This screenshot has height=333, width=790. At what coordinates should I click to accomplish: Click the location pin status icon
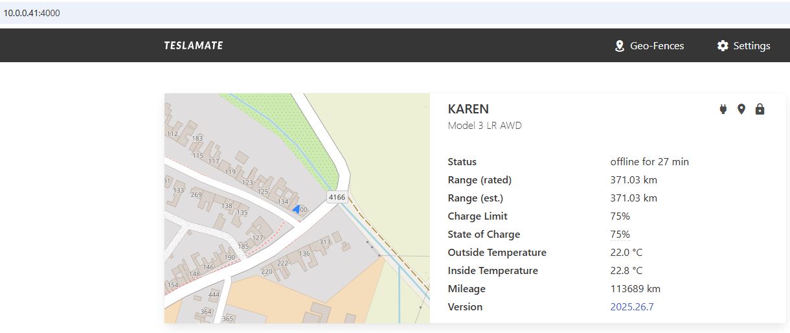click(741, 109)
